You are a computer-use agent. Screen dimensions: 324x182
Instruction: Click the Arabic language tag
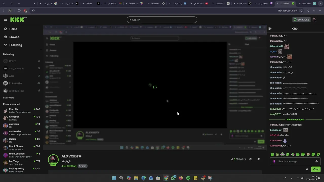click(83, 166)
